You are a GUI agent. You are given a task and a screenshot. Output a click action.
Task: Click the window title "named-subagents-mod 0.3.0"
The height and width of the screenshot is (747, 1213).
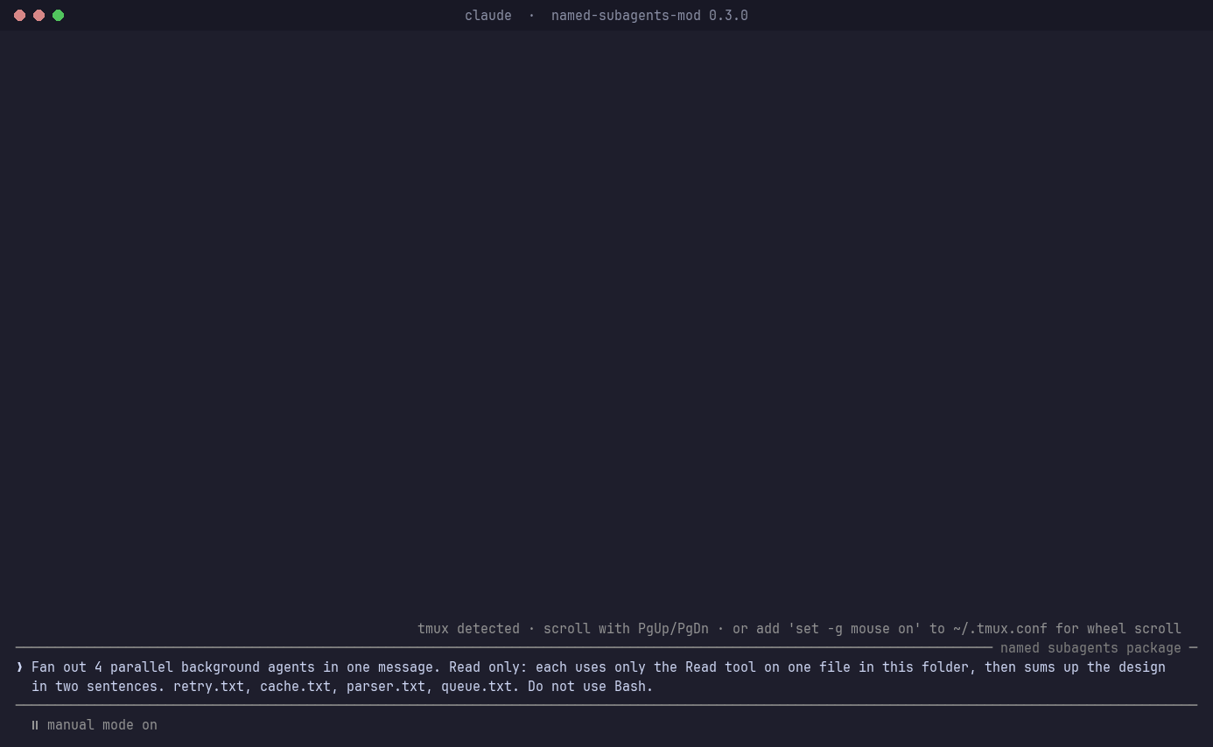click(x=649, y=16)
